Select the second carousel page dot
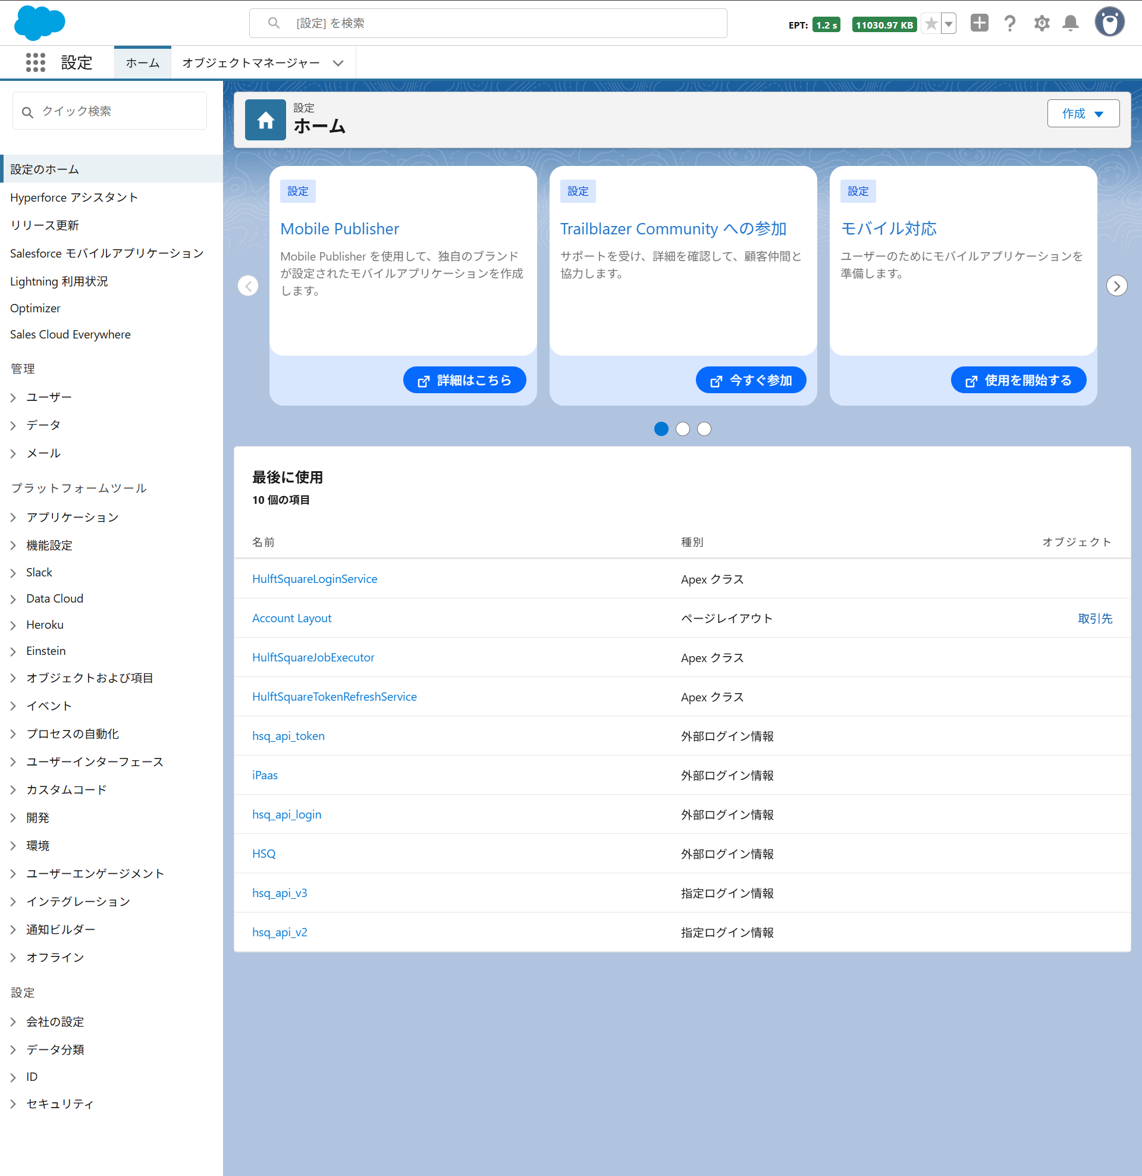This screenshot has width=1142, height=1176. pyautogui.click(x=682, y=429)
